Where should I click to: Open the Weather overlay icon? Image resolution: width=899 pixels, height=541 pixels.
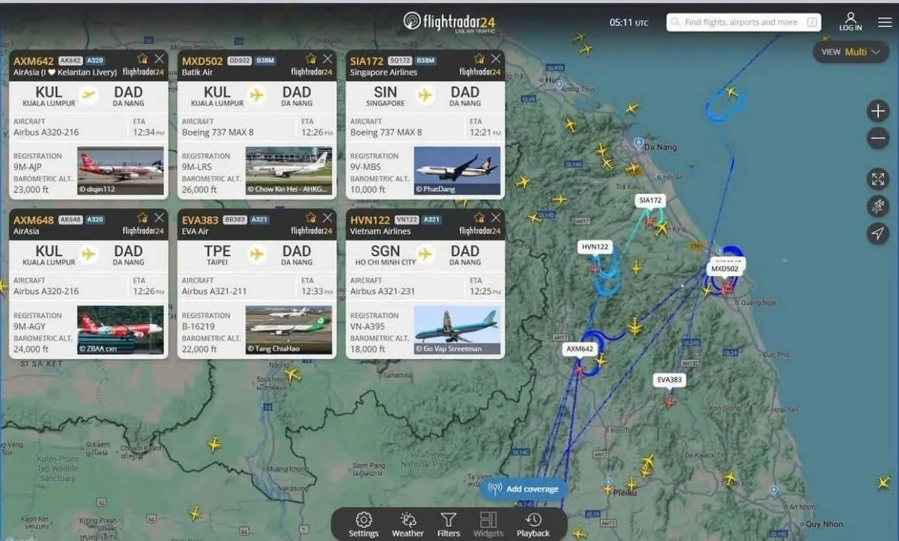tap(407, 522)
